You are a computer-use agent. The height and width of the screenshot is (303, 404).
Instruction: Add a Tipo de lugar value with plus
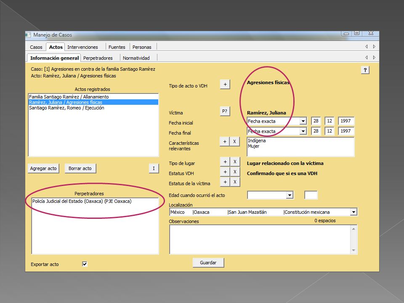click(x=225, y=162)
